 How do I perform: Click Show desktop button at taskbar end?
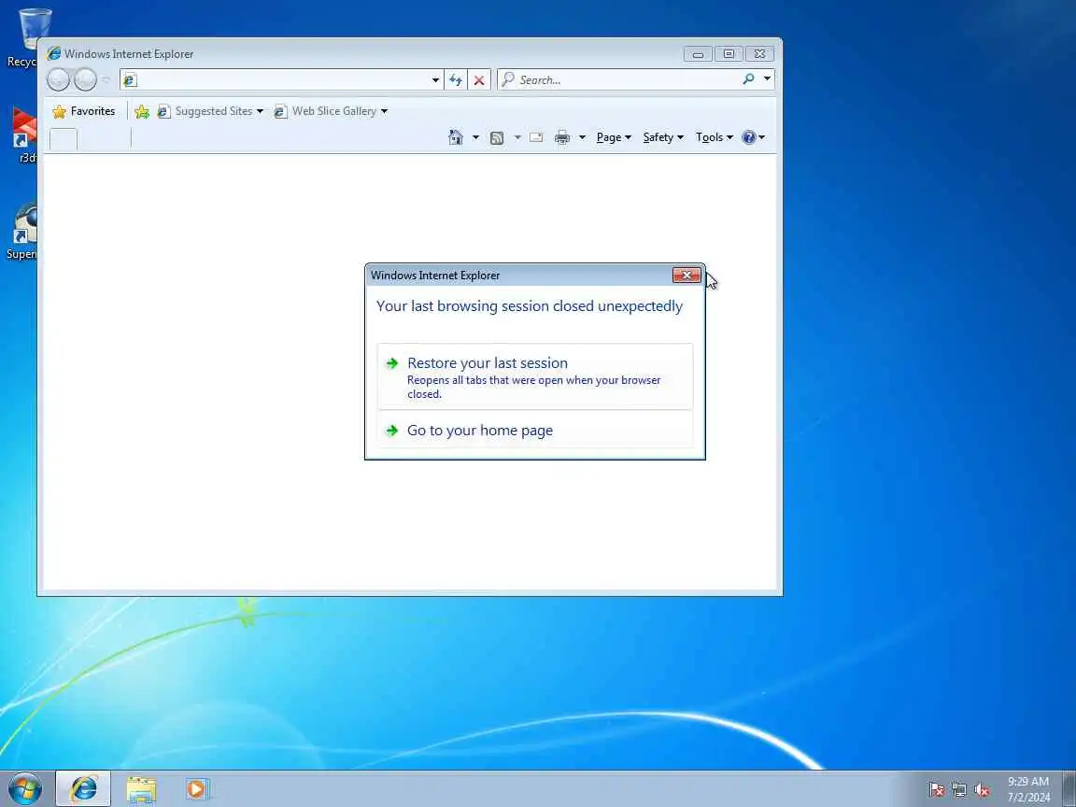pos(1069,789)
